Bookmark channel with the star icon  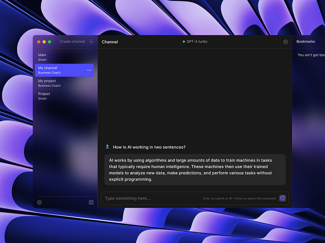[286, 42]
